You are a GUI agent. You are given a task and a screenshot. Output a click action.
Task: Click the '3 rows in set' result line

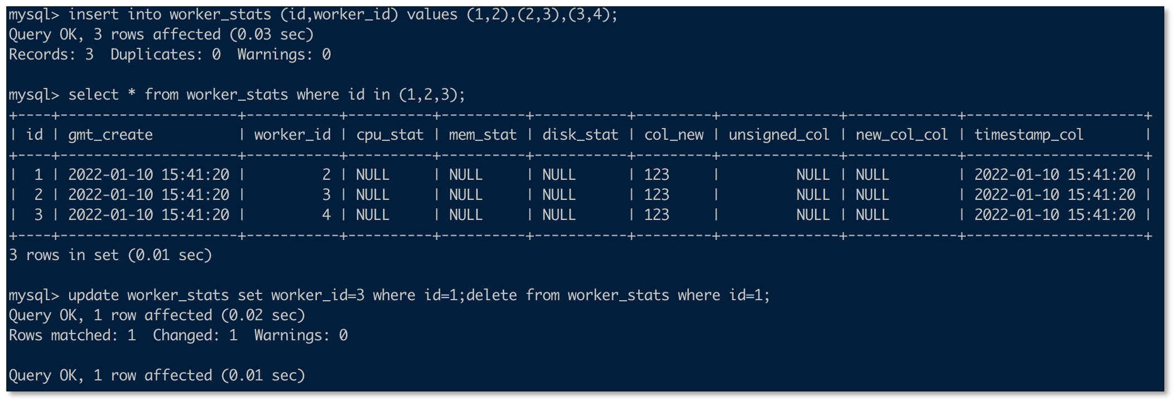tap(110, 255)
